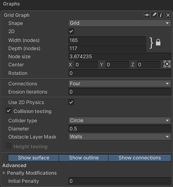173x187 pixels.
Task: Toggle the width/depth lock padlock icon
Action: point(158,42)
